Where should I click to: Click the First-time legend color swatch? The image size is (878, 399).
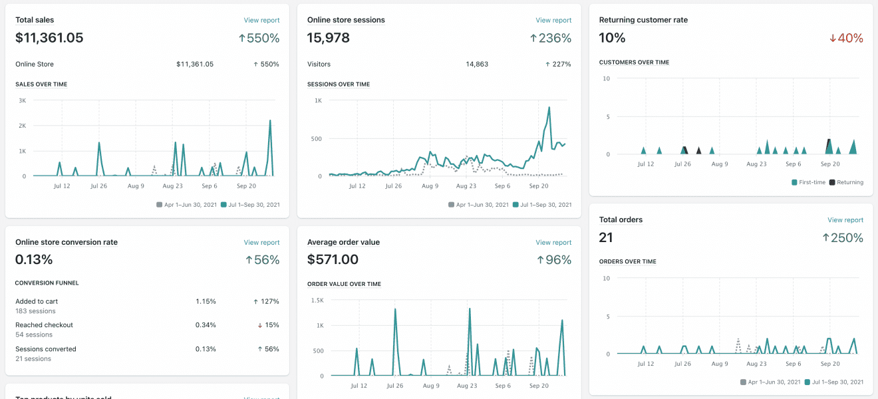pyautogui.click(x=794, y=182)
